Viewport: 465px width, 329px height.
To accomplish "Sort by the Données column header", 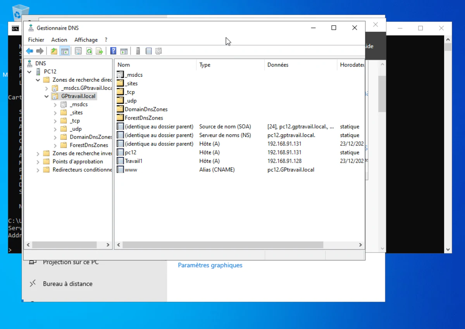I will 301,65.
